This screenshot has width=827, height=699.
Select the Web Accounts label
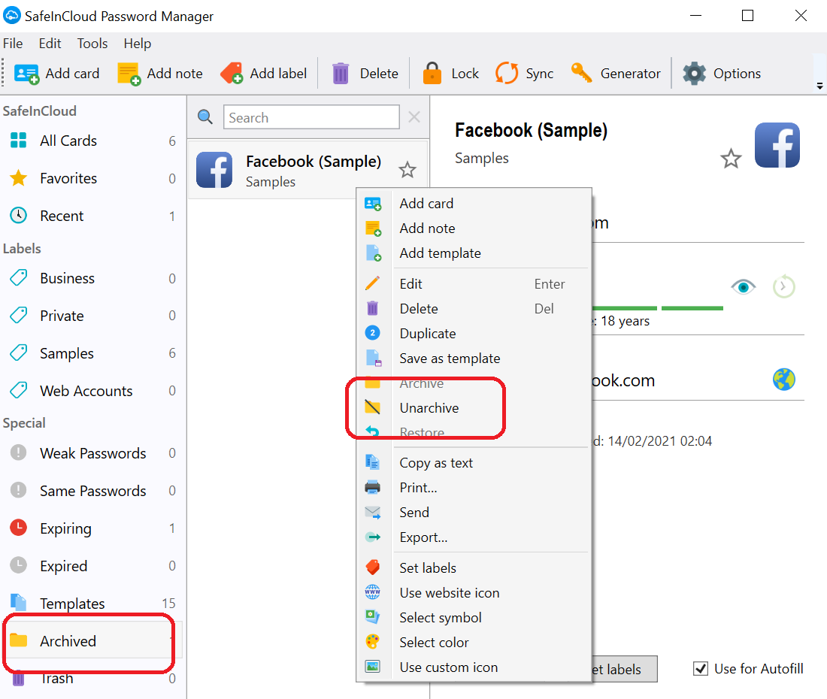point(92,391)
